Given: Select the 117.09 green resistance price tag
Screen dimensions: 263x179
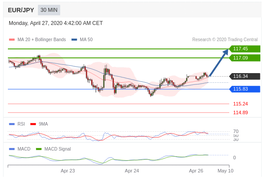Looking at the screenshot, I should pyautogui.click(x=245, y=58).
